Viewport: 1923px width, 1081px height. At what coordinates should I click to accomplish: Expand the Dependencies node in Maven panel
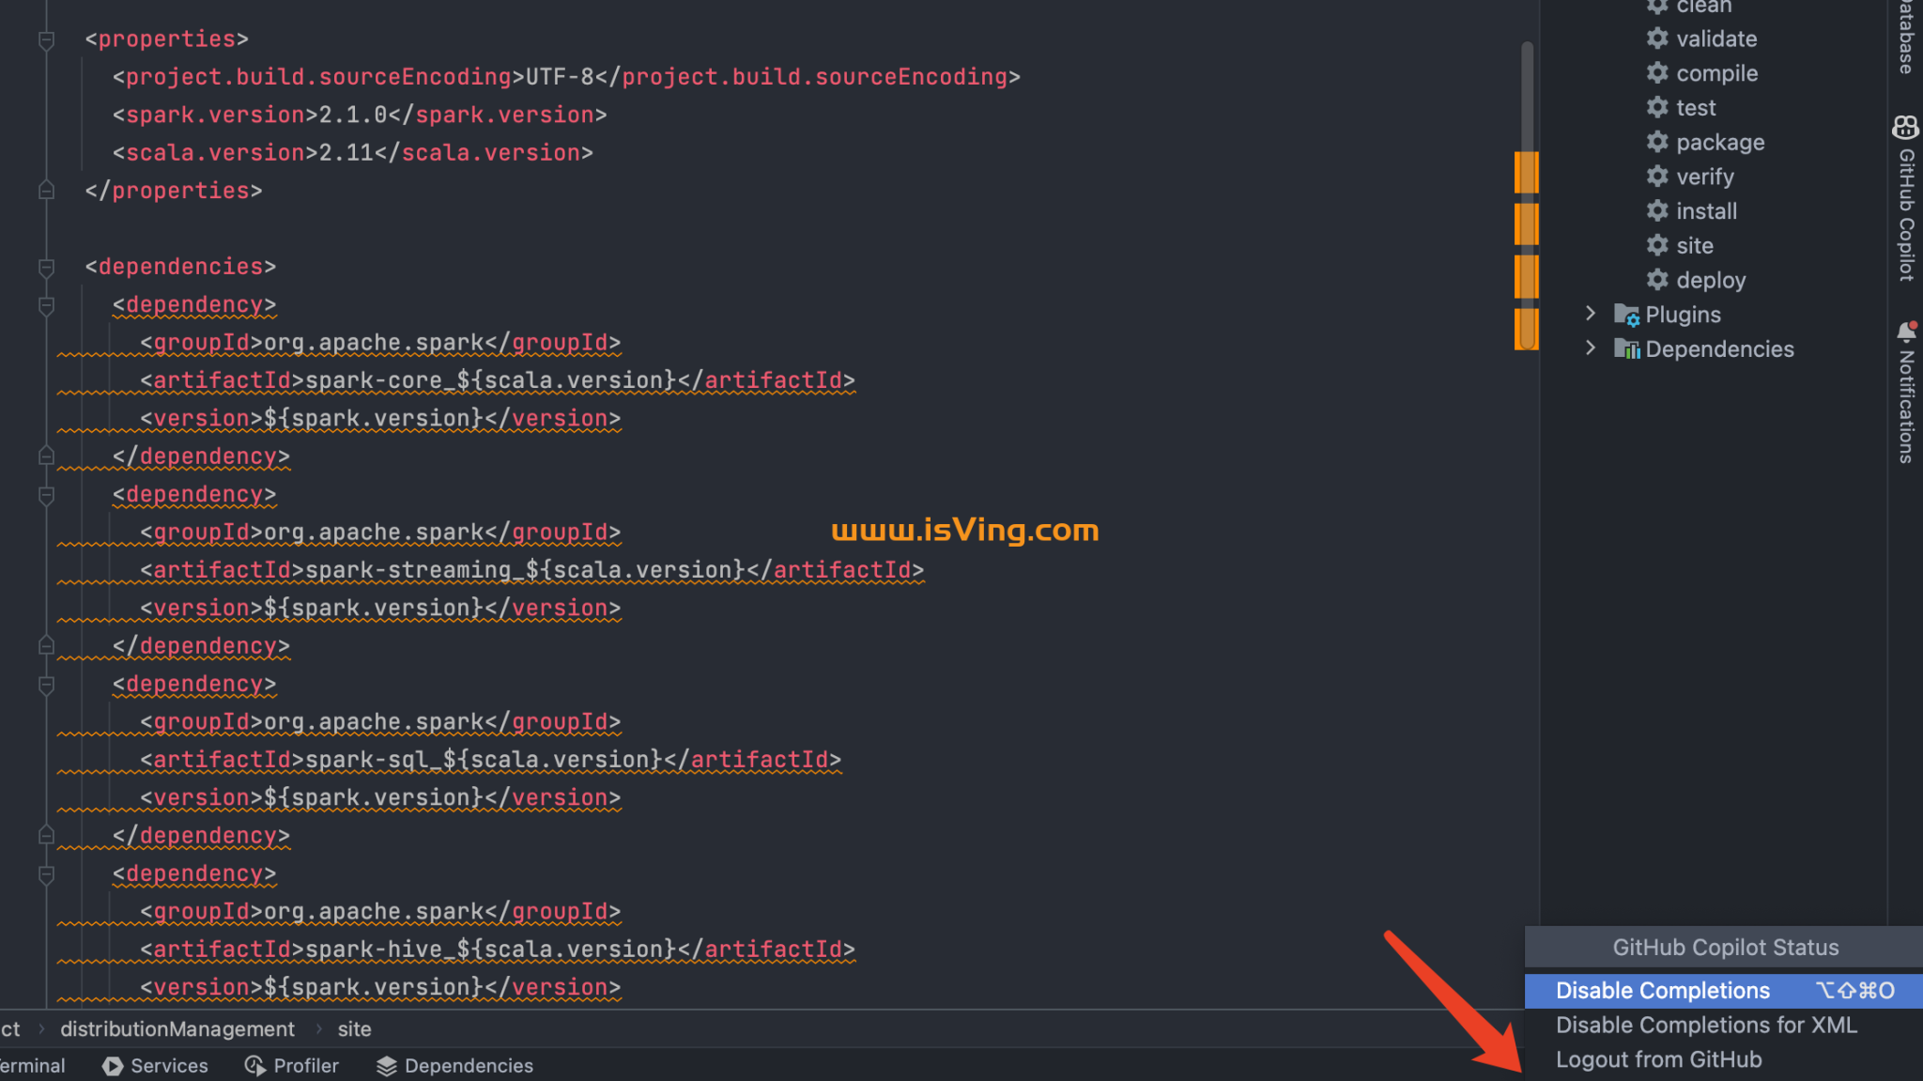(x=1590, y=348)
